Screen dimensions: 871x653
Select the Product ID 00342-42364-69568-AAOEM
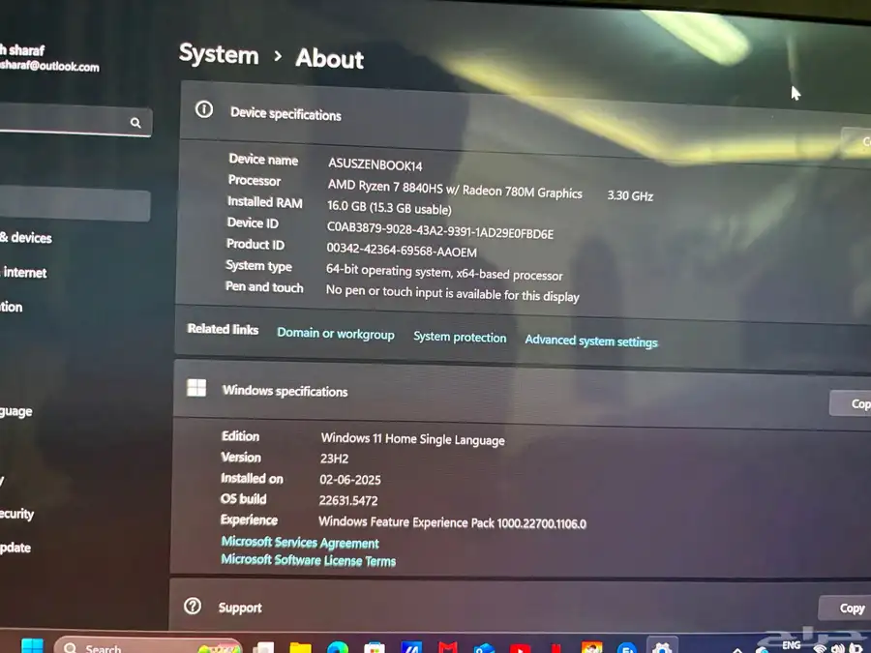(402, 250)
